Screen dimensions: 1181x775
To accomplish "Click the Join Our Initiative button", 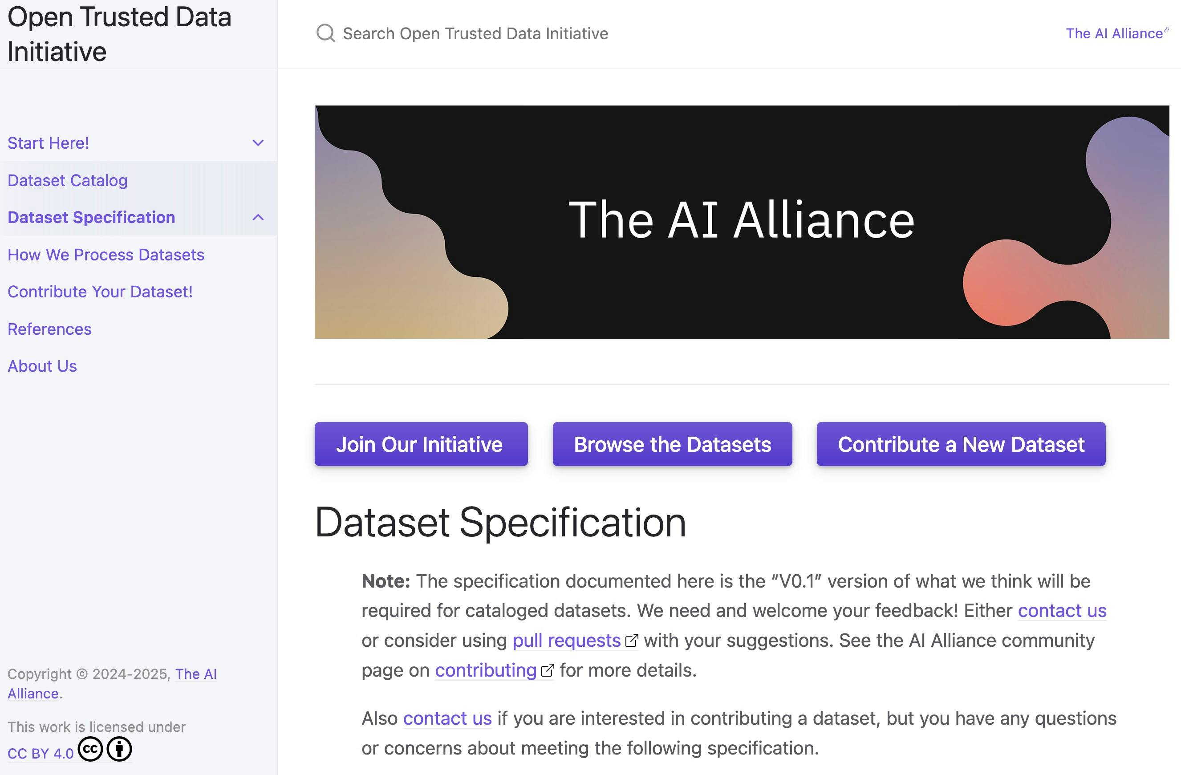I will (420, 444).
